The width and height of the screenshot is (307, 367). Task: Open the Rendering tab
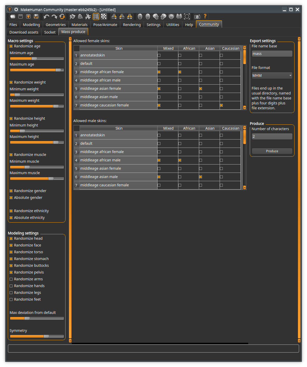point(132,25)
